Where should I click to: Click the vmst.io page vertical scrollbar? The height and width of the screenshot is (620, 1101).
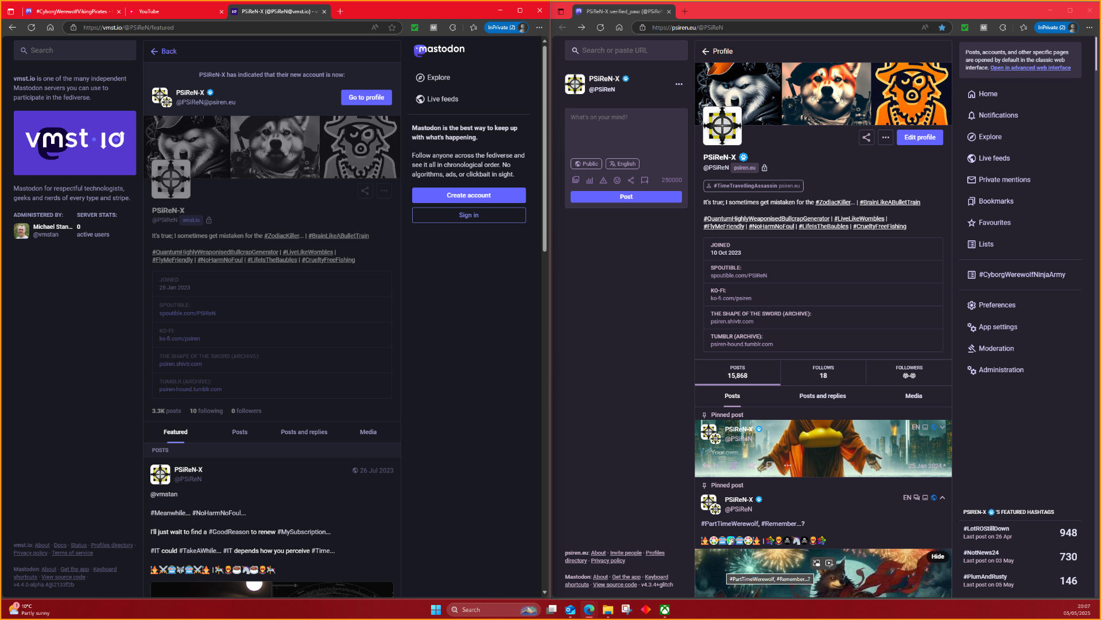pyautogui.click(x=544, y=149)
